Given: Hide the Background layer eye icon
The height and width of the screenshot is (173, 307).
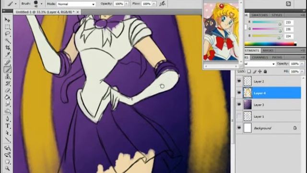Looking at the screenshot, I should pyautogui.click(x=239, y=128).
